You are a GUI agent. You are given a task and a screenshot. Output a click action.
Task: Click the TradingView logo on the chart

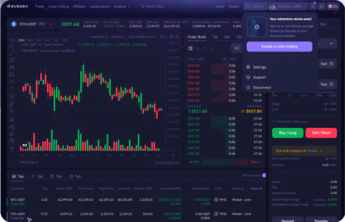tap(25, 145)
